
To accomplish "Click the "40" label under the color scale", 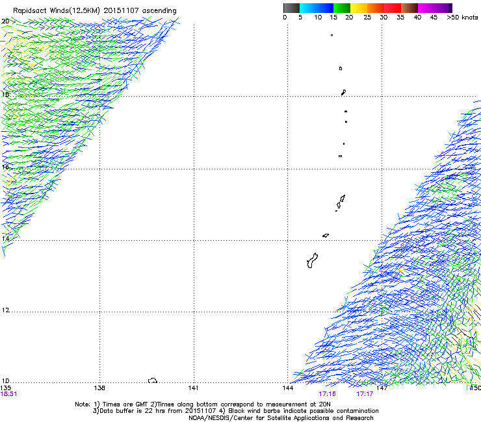I will [417, 18].
